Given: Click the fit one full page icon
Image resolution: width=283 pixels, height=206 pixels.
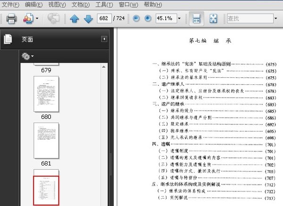Looking at the screenshot, I should [x=213, y=18].
